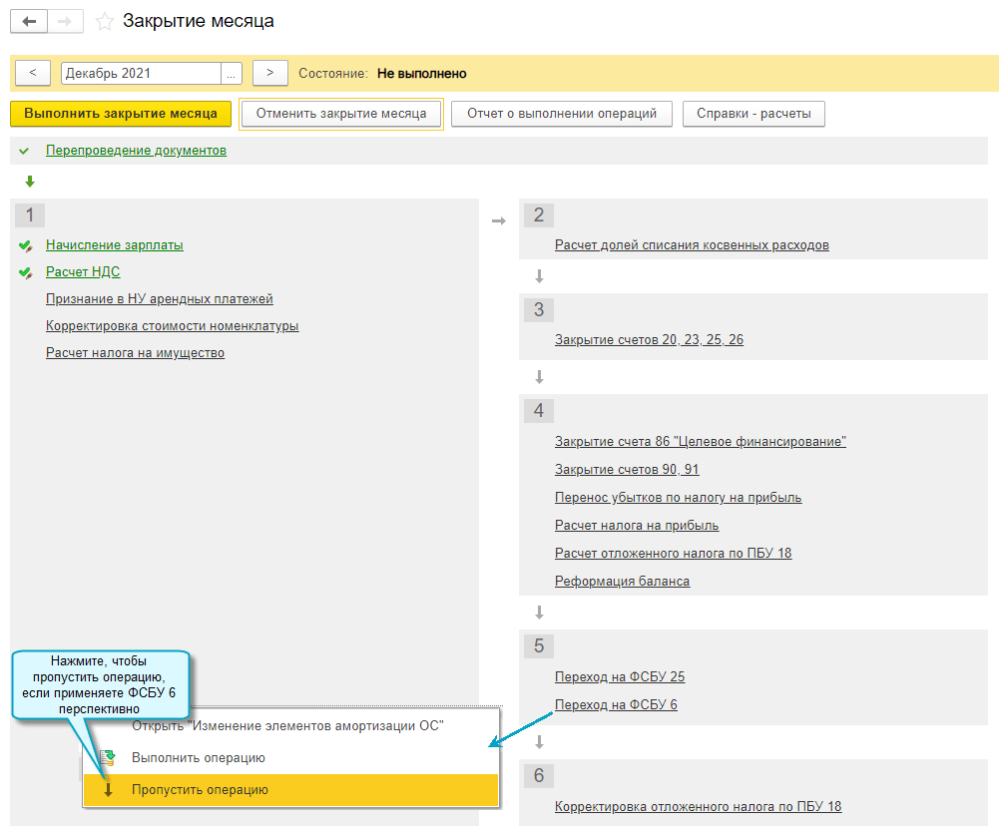Click status icon beside Расчет НДС
This screenshot has height=832, width=999.
(26, 272)
